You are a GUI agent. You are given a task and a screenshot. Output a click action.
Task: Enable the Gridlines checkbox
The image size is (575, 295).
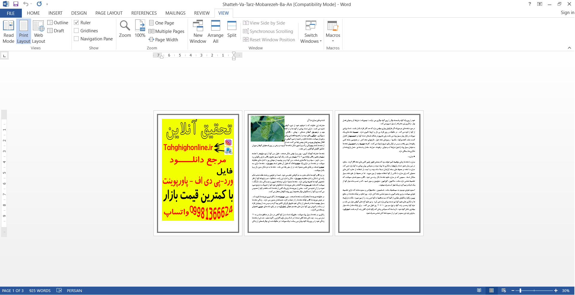tap(76, 31)
